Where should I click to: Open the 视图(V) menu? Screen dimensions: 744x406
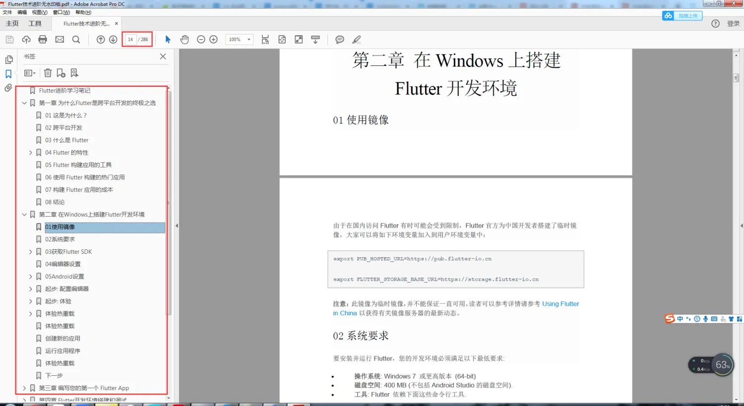click(x=40, y=12)
